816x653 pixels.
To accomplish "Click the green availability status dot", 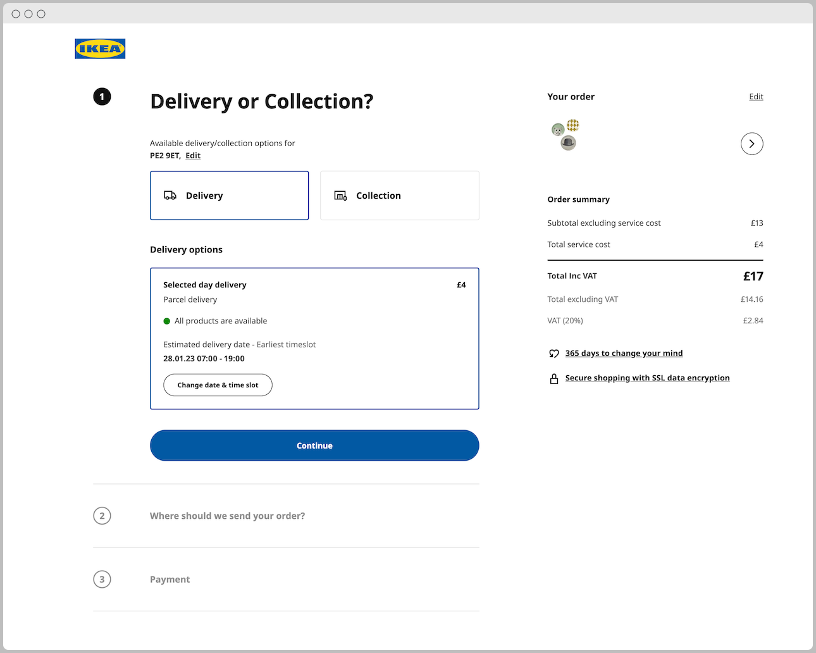I will tap(166, 321).
